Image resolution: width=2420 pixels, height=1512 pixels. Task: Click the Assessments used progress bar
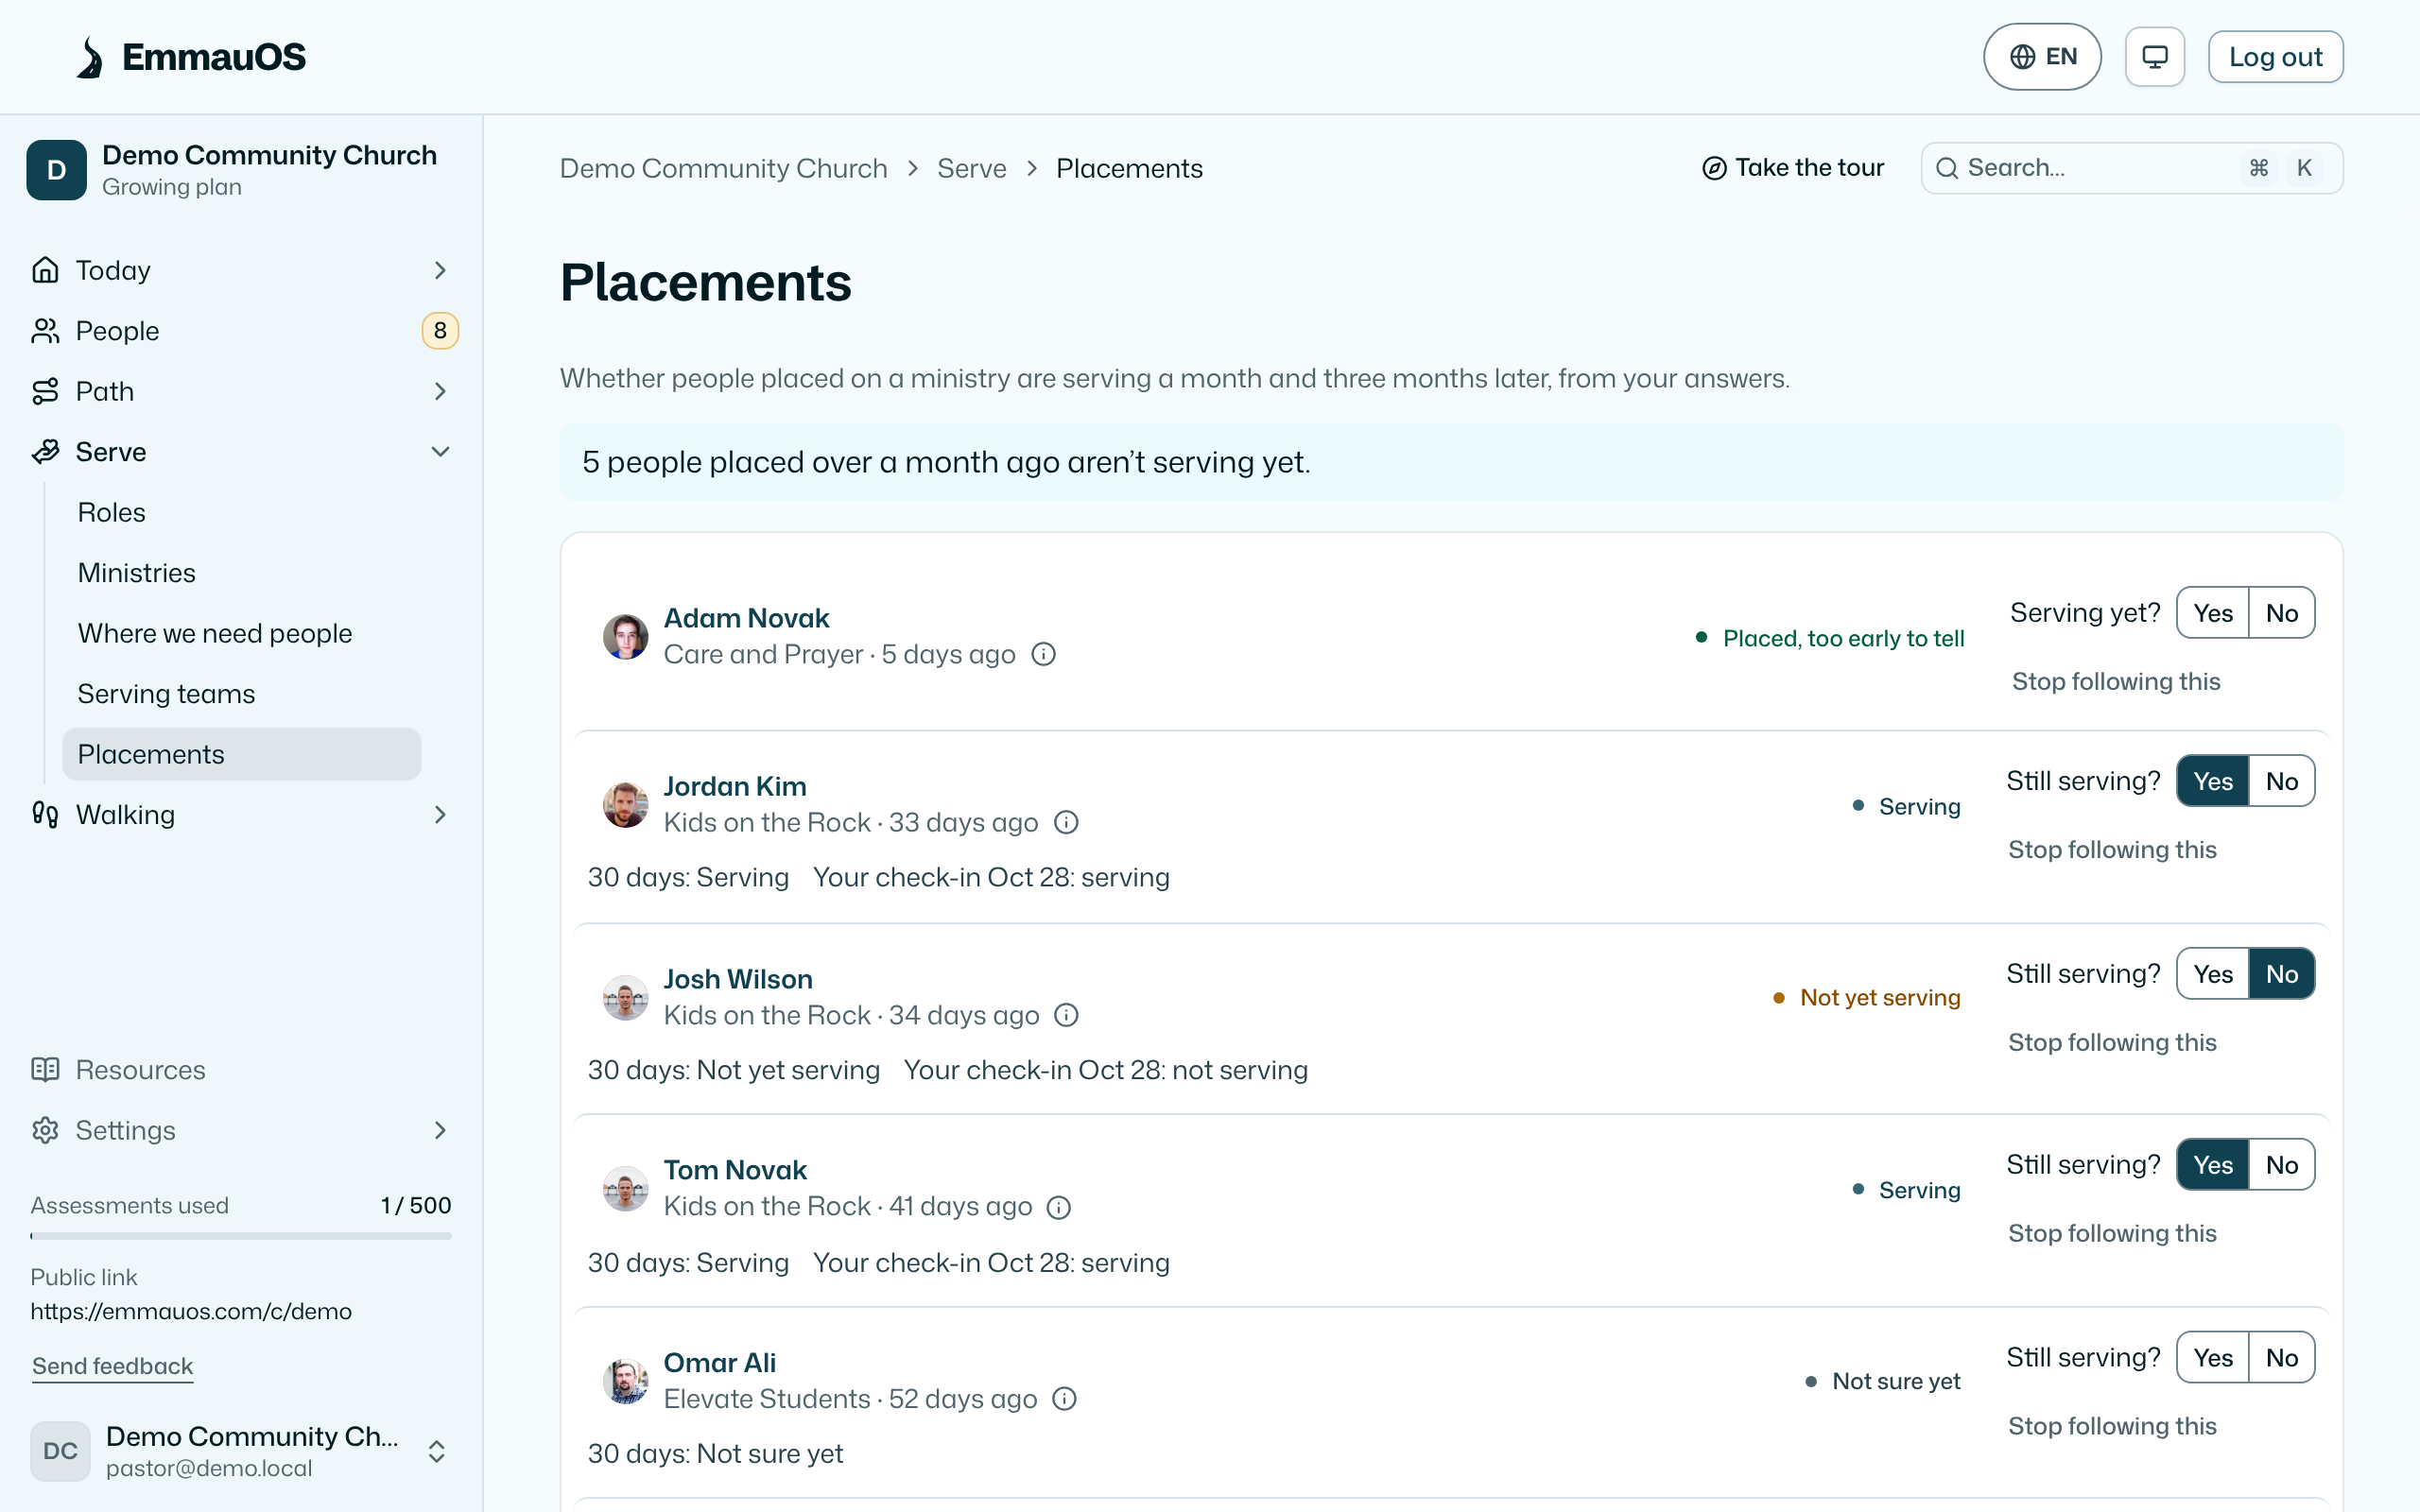[x=241, y=1236]
